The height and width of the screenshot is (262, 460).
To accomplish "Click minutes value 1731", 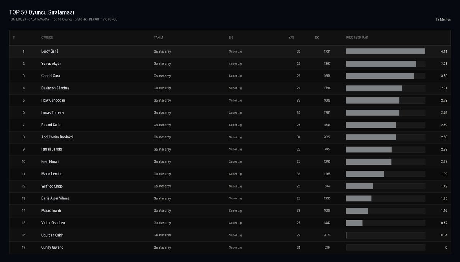I will click(327, 51).
